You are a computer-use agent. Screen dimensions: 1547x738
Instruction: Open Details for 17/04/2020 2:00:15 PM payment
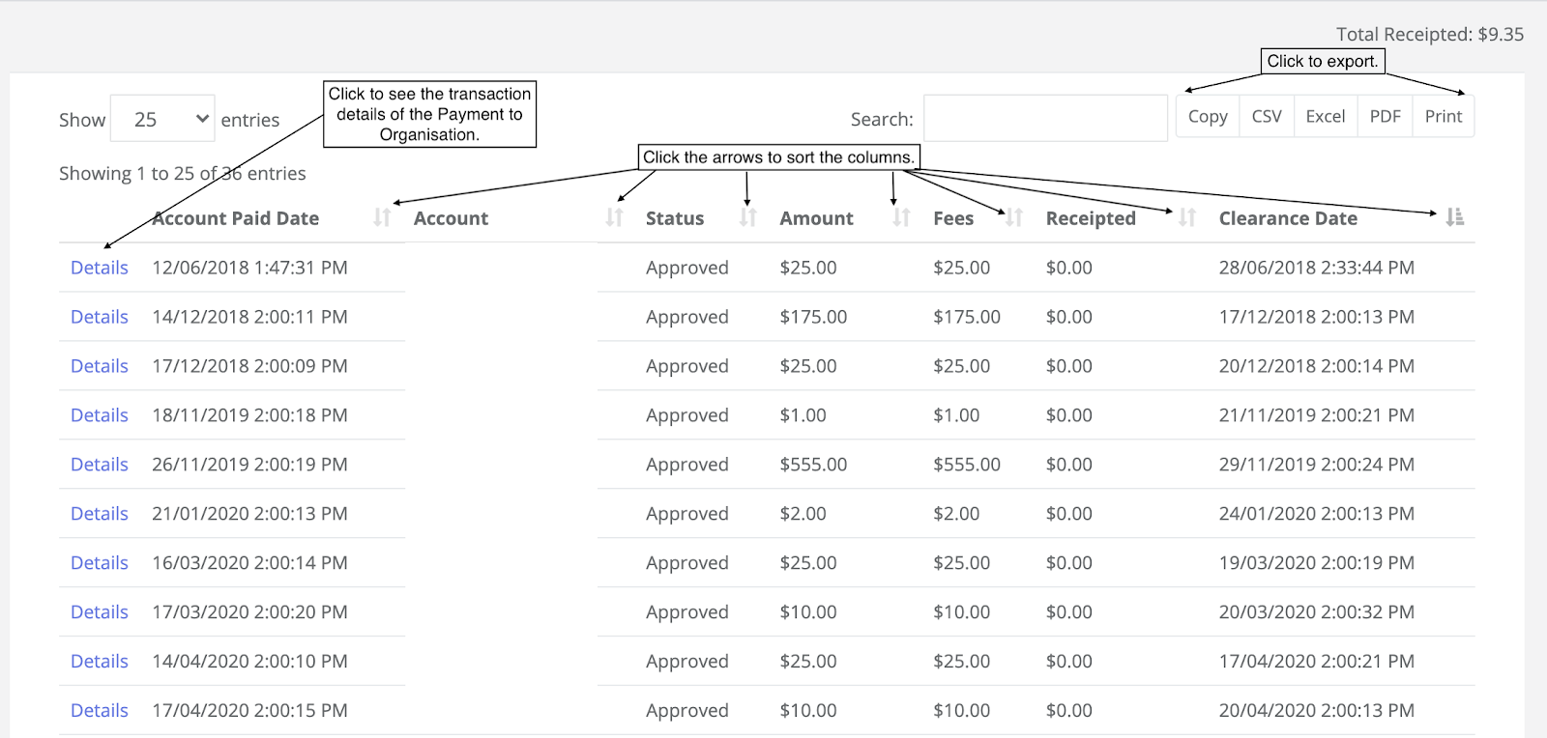coord(100,711)
